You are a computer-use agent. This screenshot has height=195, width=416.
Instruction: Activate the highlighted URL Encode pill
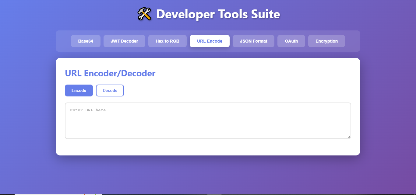click(210, 41)
